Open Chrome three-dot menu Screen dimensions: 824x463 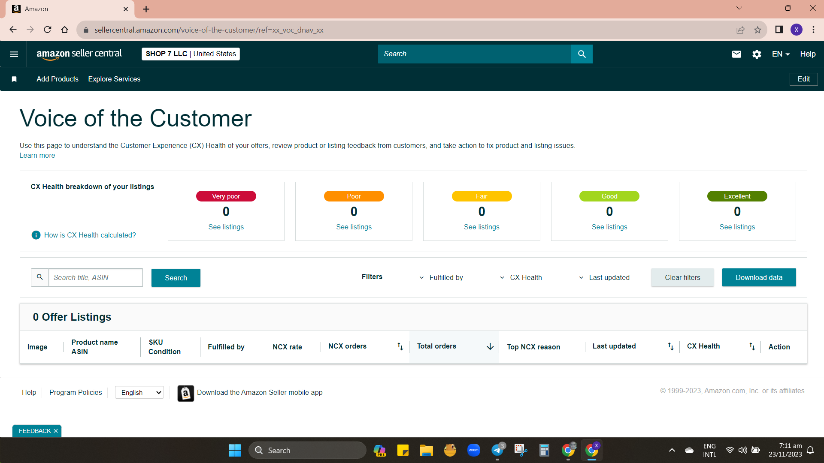click(x=813, y=30)
